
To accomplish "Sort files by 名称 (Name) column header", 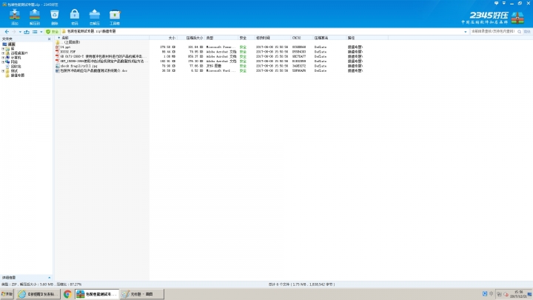I will tap(65, 37).
